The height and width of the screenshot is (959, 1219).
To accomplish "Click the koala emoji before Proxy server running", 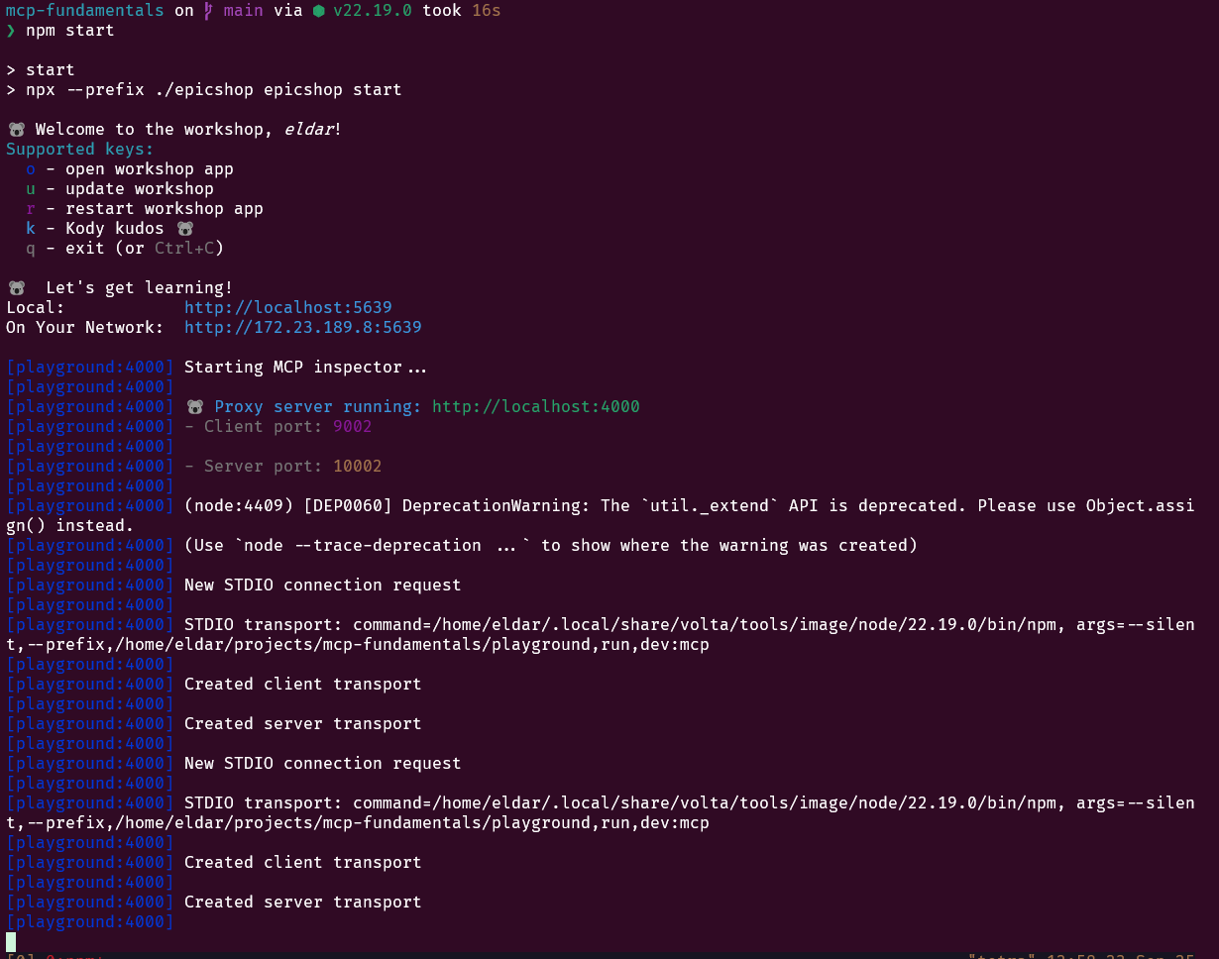I will [195, 407].
